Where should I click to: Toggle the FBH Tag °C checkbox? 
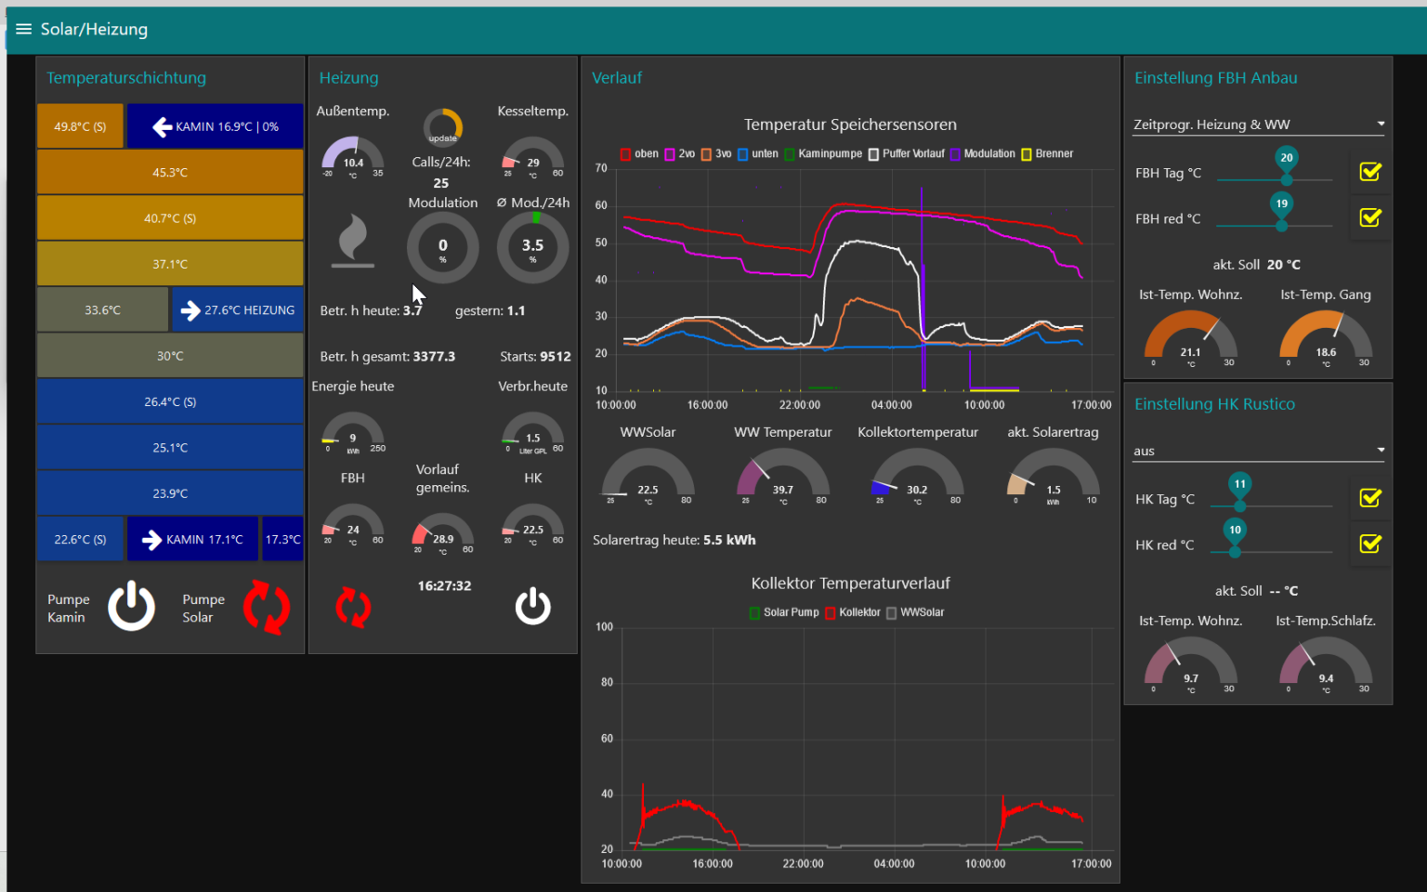pos(1369,172)
